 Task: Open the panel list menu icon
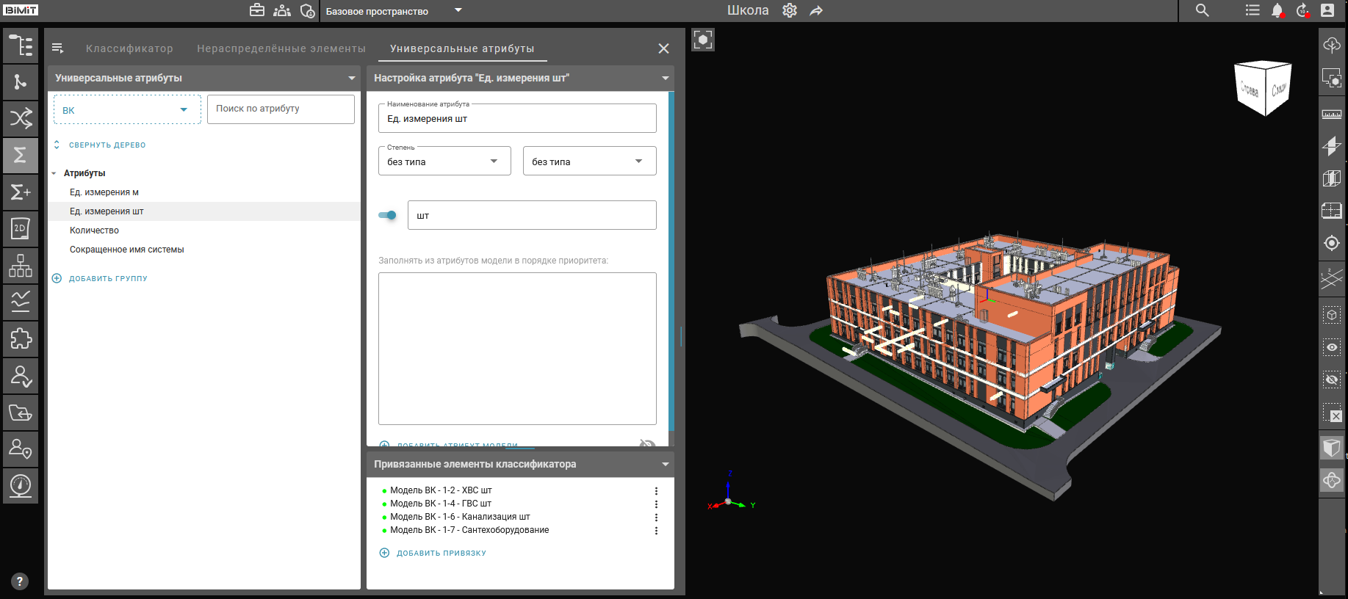point(58,48)
